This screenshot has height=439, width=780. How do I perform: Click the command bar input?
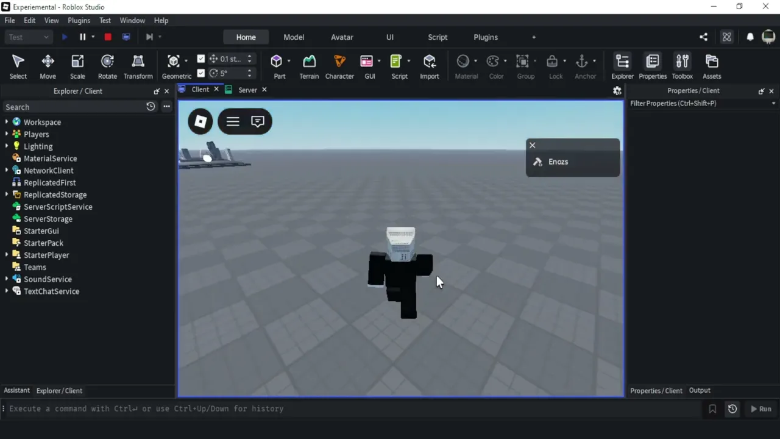point(353,409)
